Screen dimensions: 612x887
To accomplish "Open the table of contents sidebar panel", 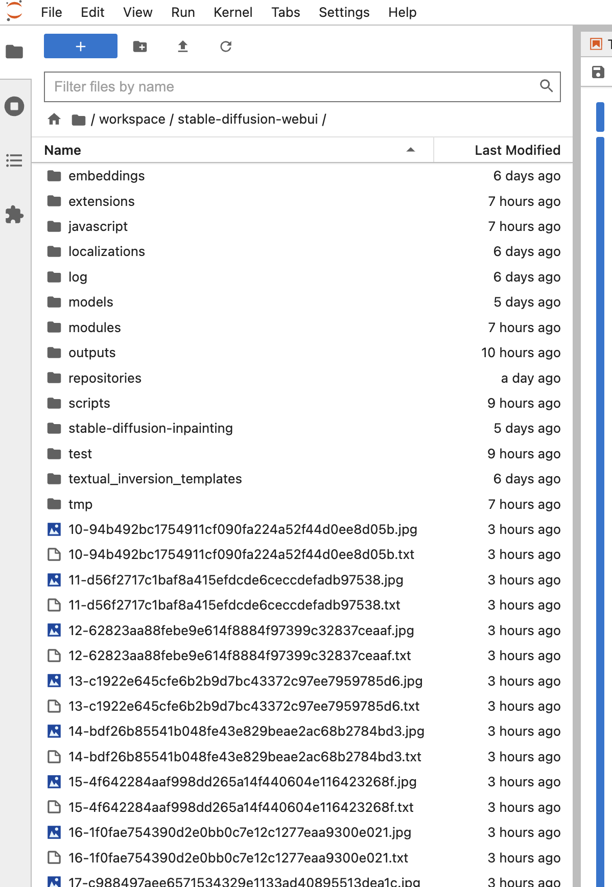I will coord(14,161).
